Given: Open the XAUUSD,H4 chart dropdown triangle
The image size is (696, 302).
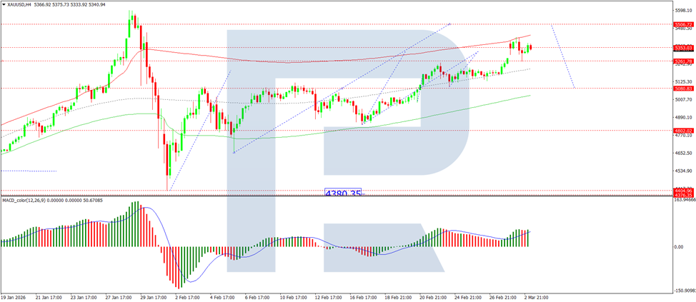Looking at the screenshot, I should point(4,4).
